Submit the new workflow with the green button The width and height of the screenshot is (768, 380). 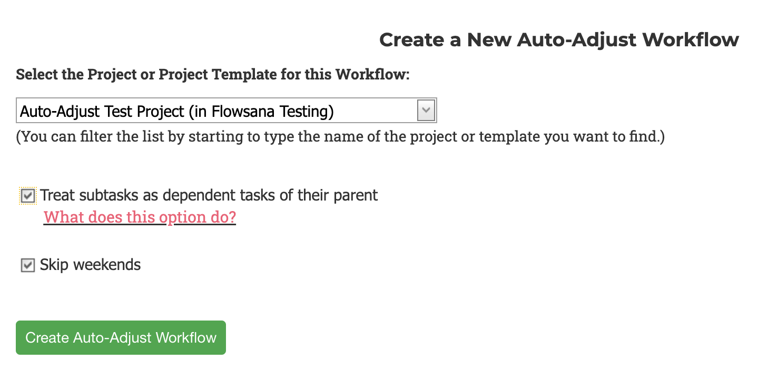click(121, 337)
